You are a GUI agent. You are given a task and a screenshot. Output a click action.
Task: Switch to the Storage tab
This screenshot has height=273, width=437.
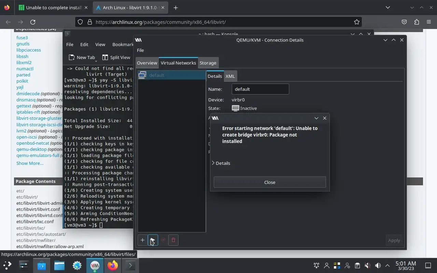click(208, 63)
